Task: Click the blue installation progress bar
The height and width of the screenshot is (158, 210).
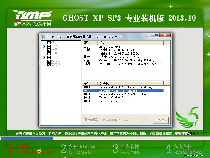Action: [27, 138]
